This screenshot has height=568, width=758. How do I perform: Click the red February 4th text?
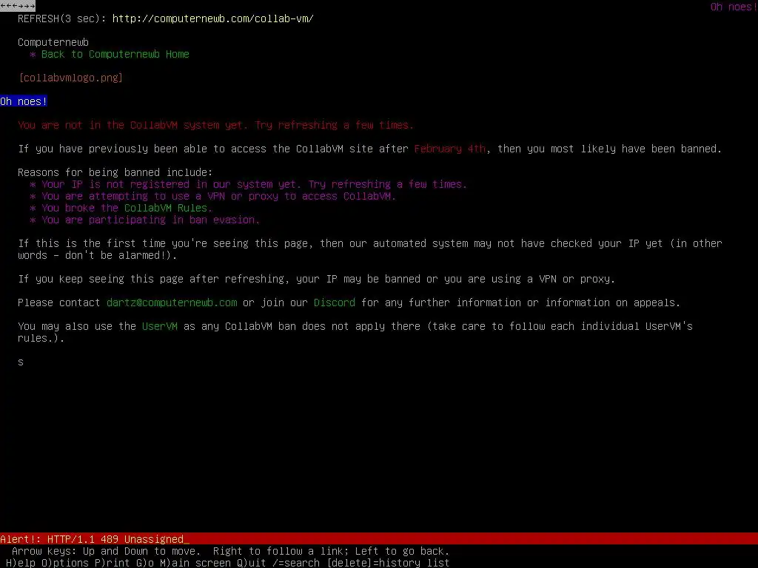(449, 149)
